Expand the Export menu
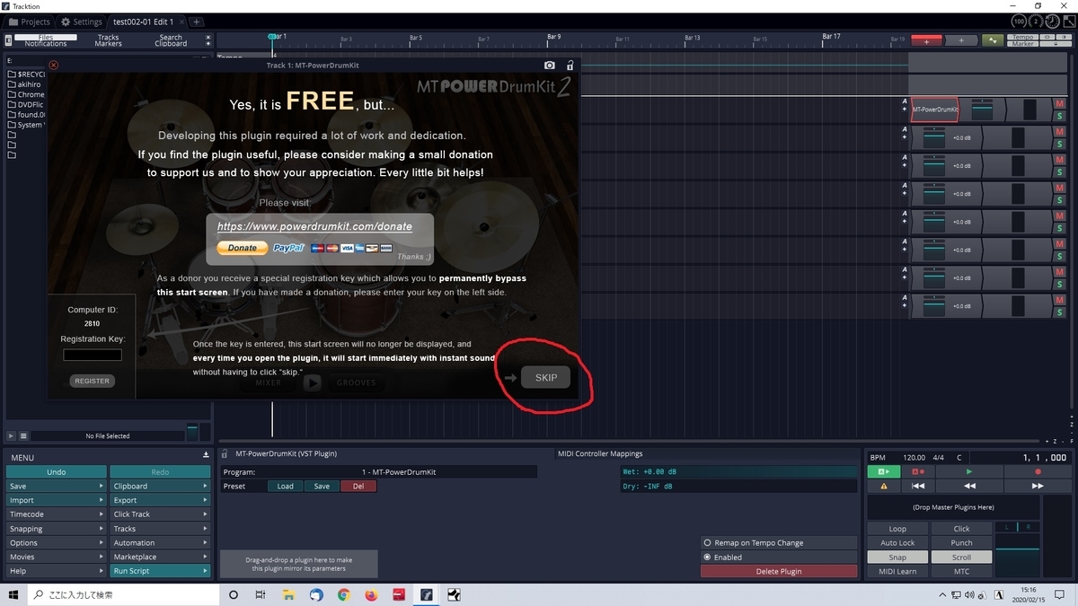 (x=160, y=500)
